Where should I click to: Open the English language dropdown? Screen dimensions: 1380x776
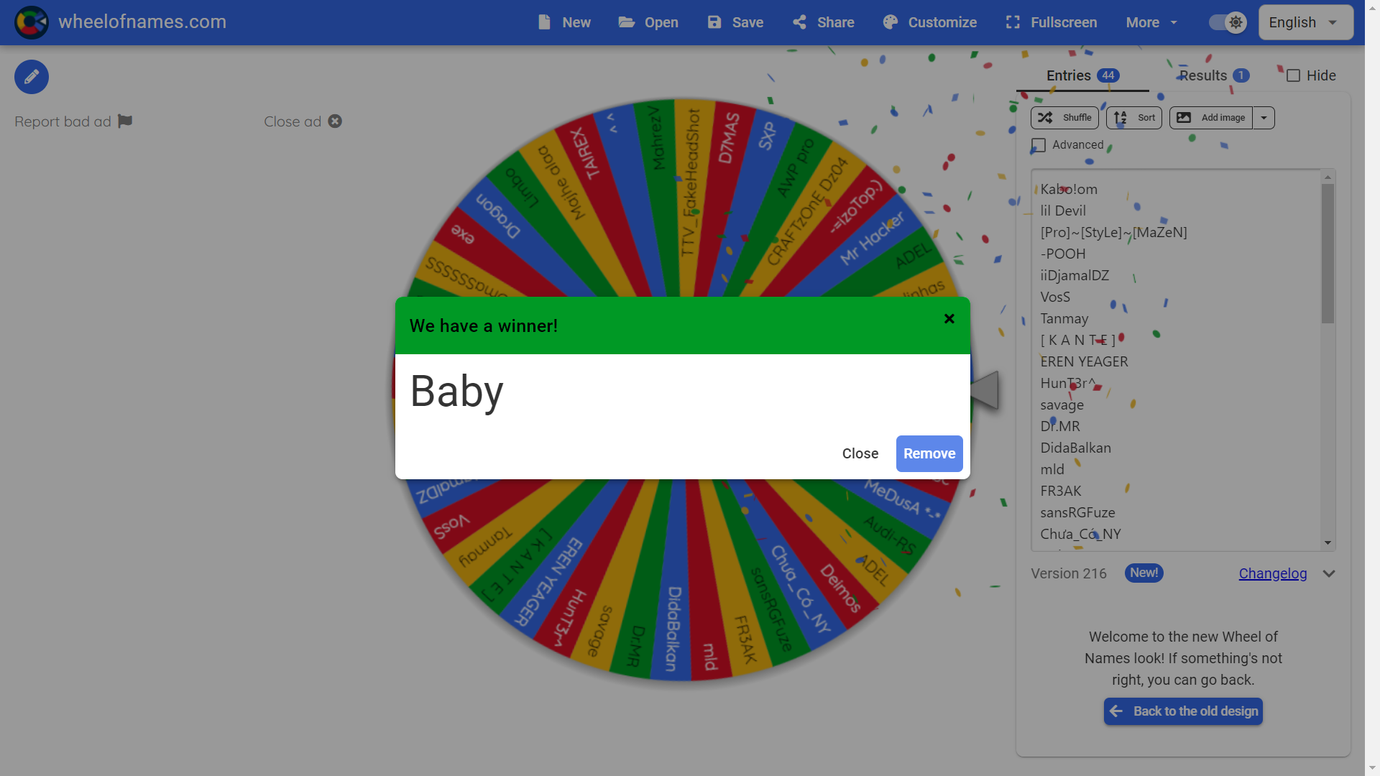(1305, 22)
